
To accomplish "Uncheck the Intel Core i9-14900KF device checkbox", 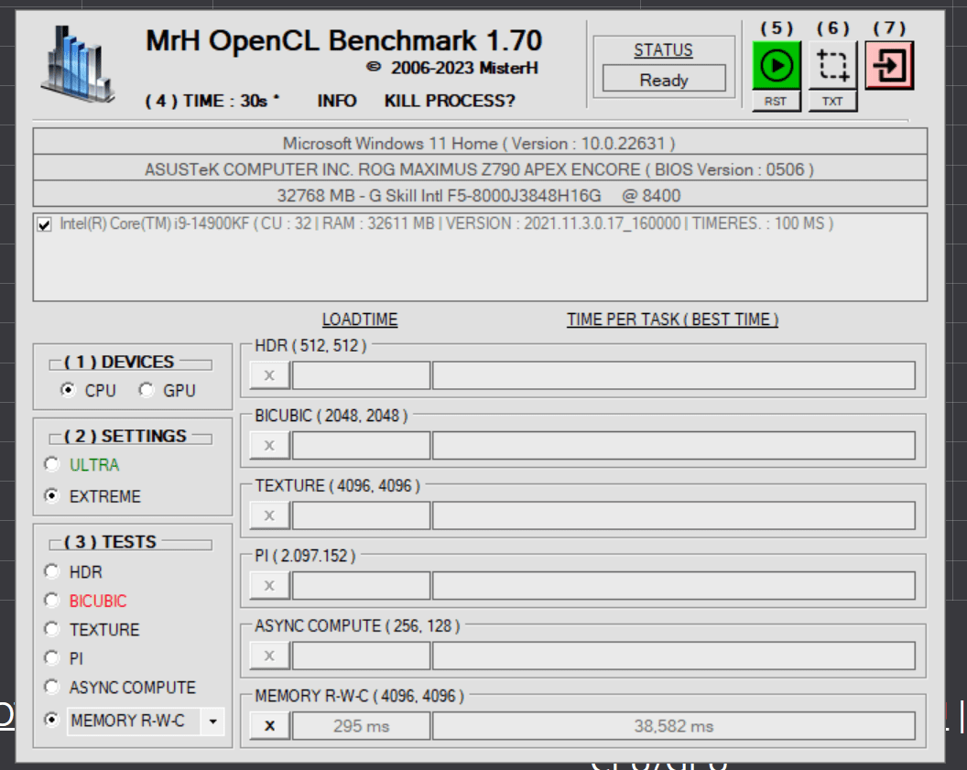I will [x=44, y=224].
